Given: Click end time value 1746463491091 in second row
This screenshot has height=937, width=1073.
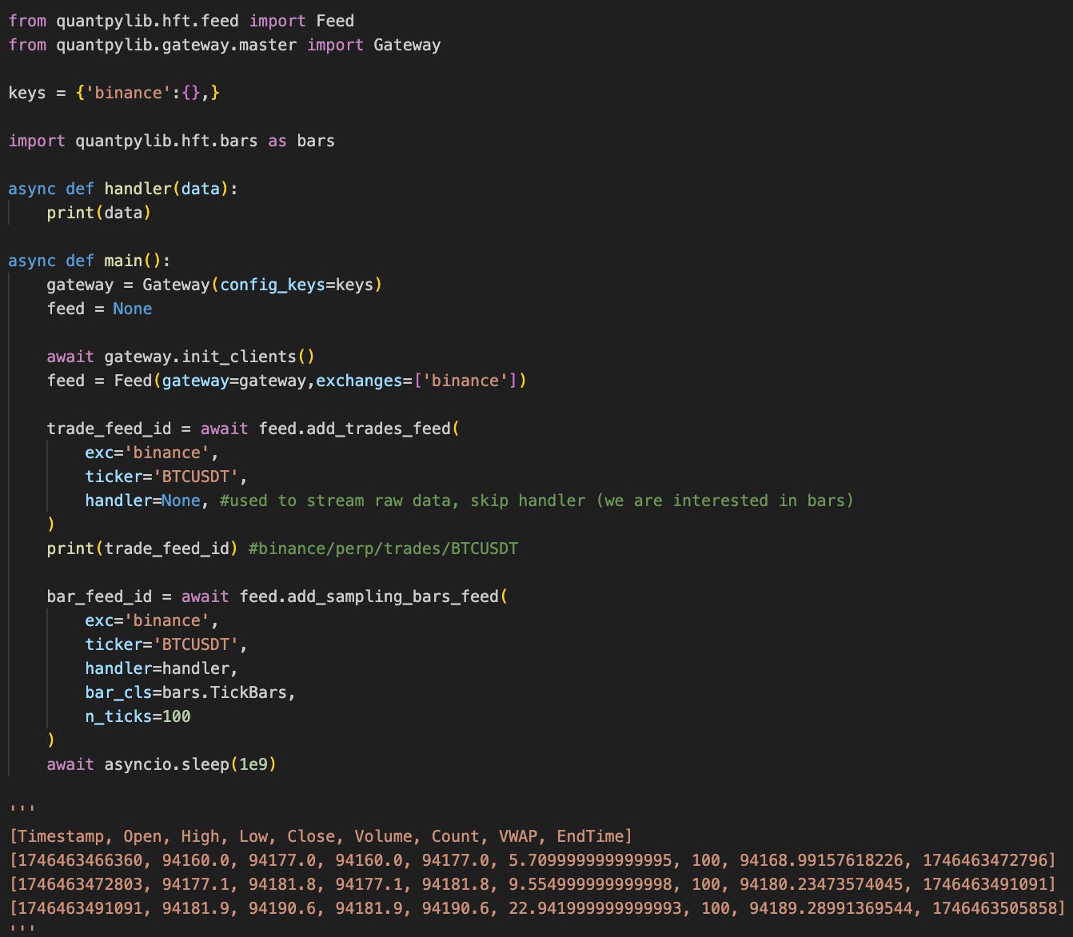Looking at the screenshot, I should (985, 884).
